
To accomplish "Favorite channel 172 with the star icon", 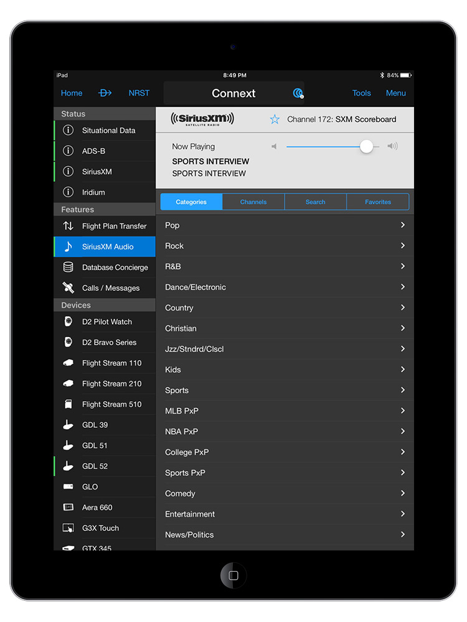I will coord(275,119).
